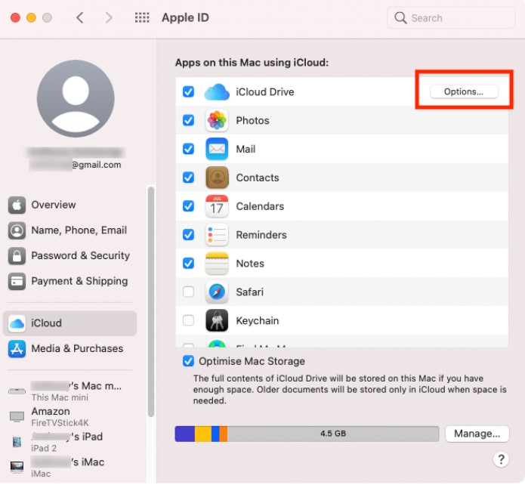The image size is (525, 485).
Task: Click the Reminders list icon
Action: [x=217, y=235]
